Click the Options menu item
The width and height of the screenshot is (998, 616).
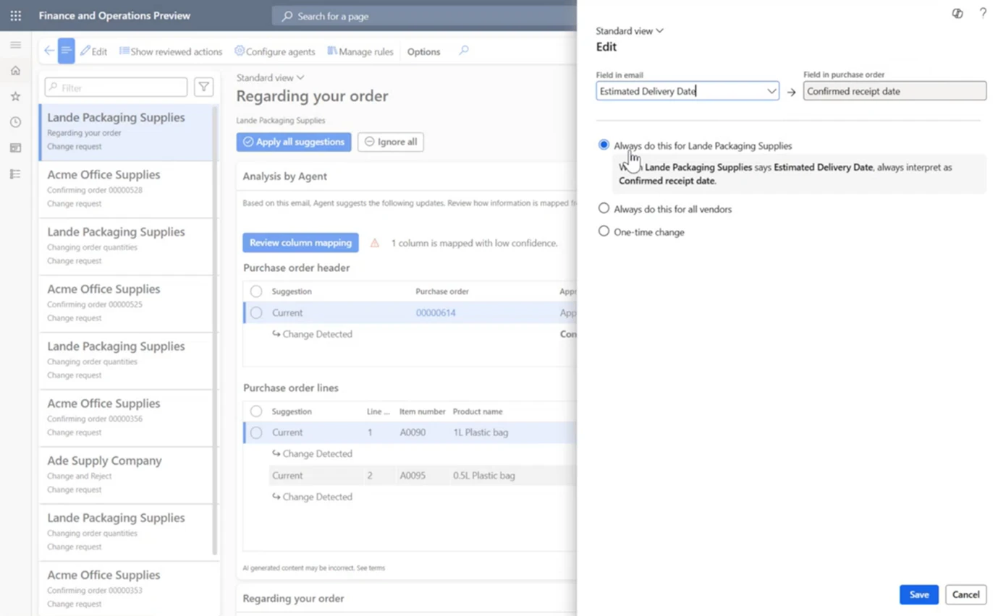click(x=423, y=51)
